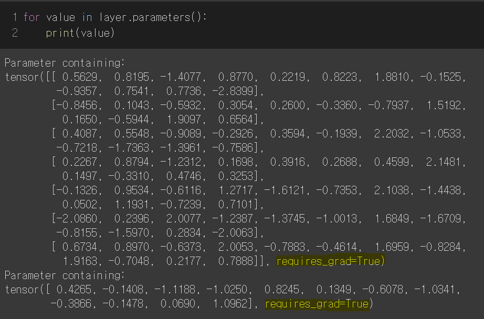484x319 pixels.
Task: Click the tensor value 2.2032
Action: pos(392,134)
